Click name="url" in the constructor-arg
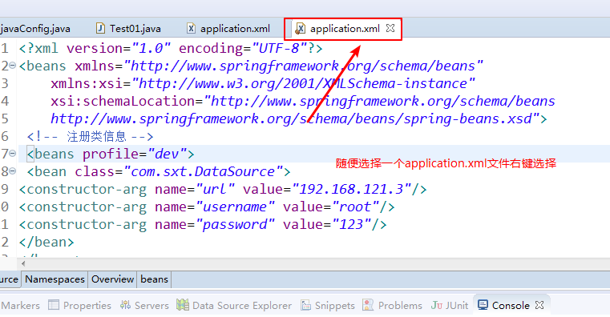This screenshot has width=610, height=317. pyautogui.click(x=195, y=189)
